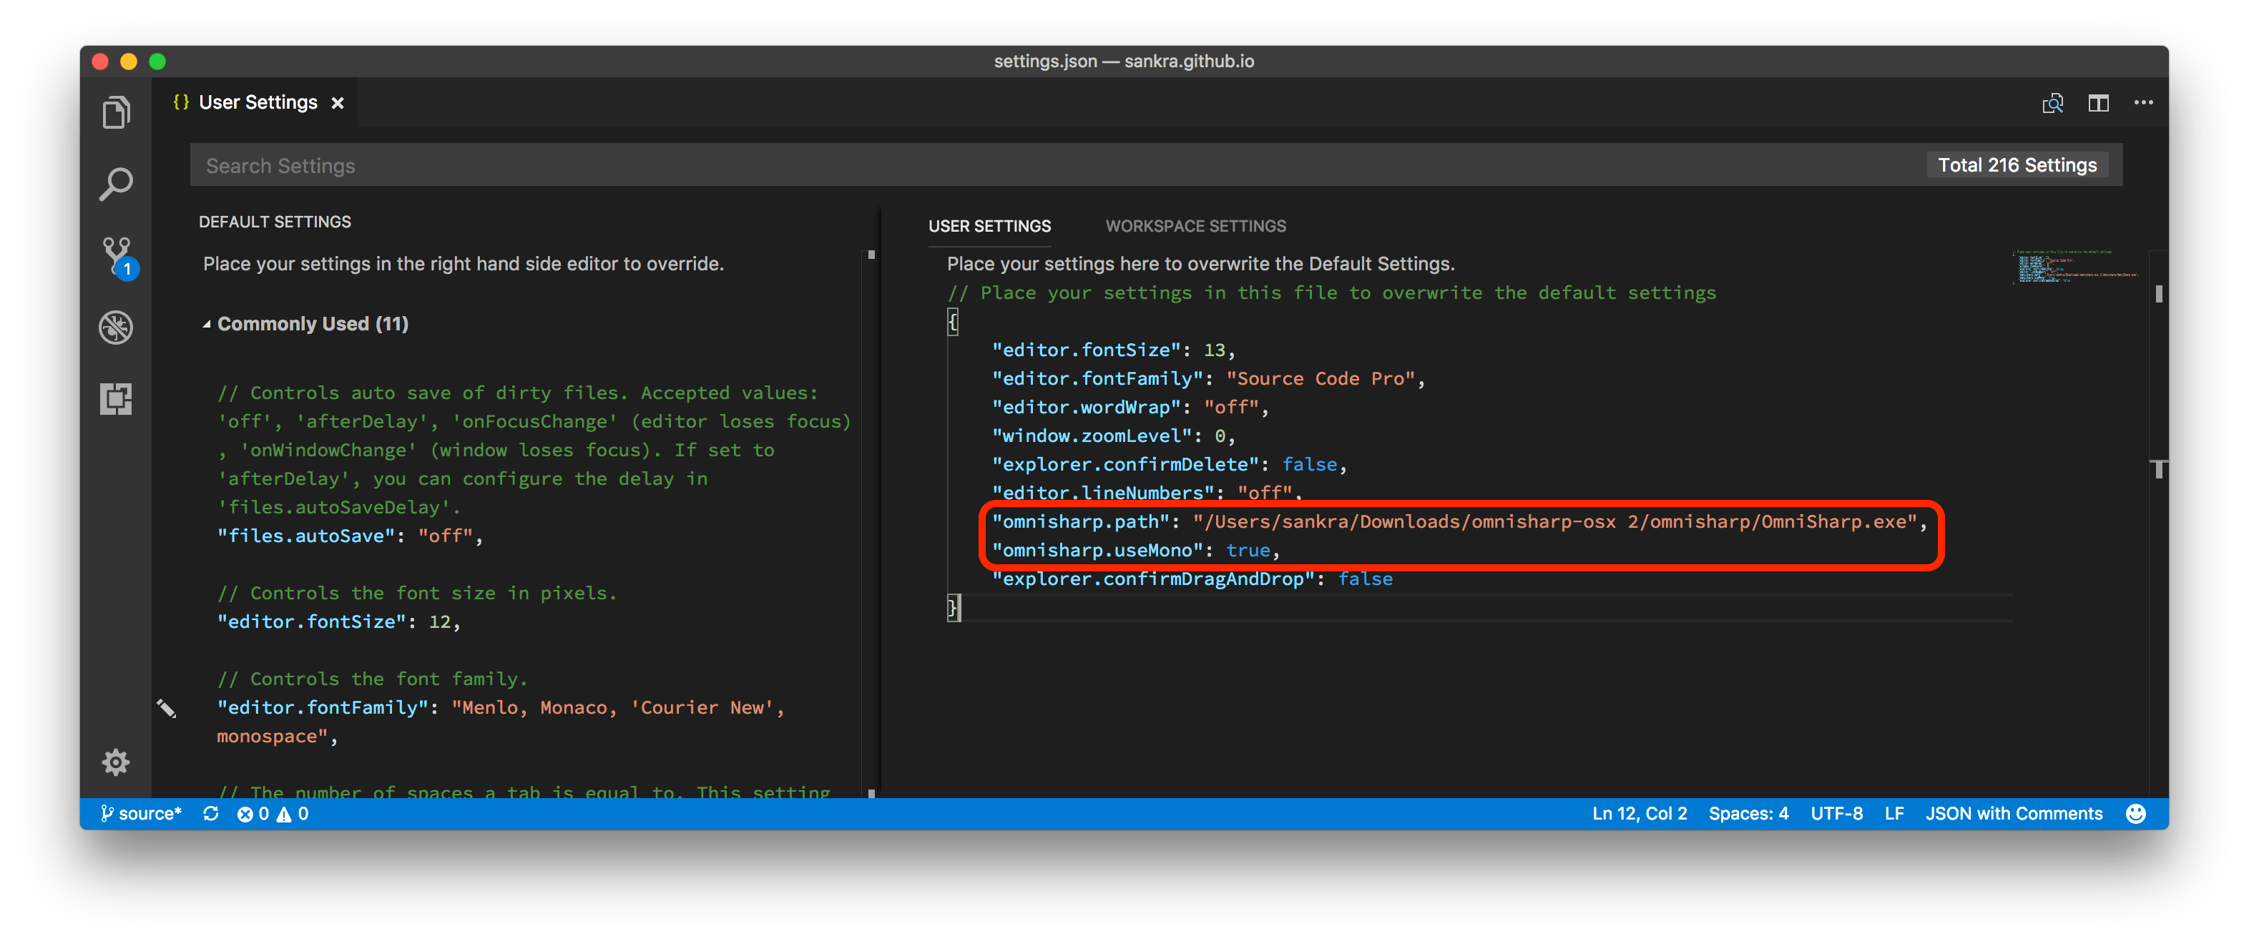
Task: Click "editor.fontSize": 13 in user settings
Action: (x=1113, y=350)
